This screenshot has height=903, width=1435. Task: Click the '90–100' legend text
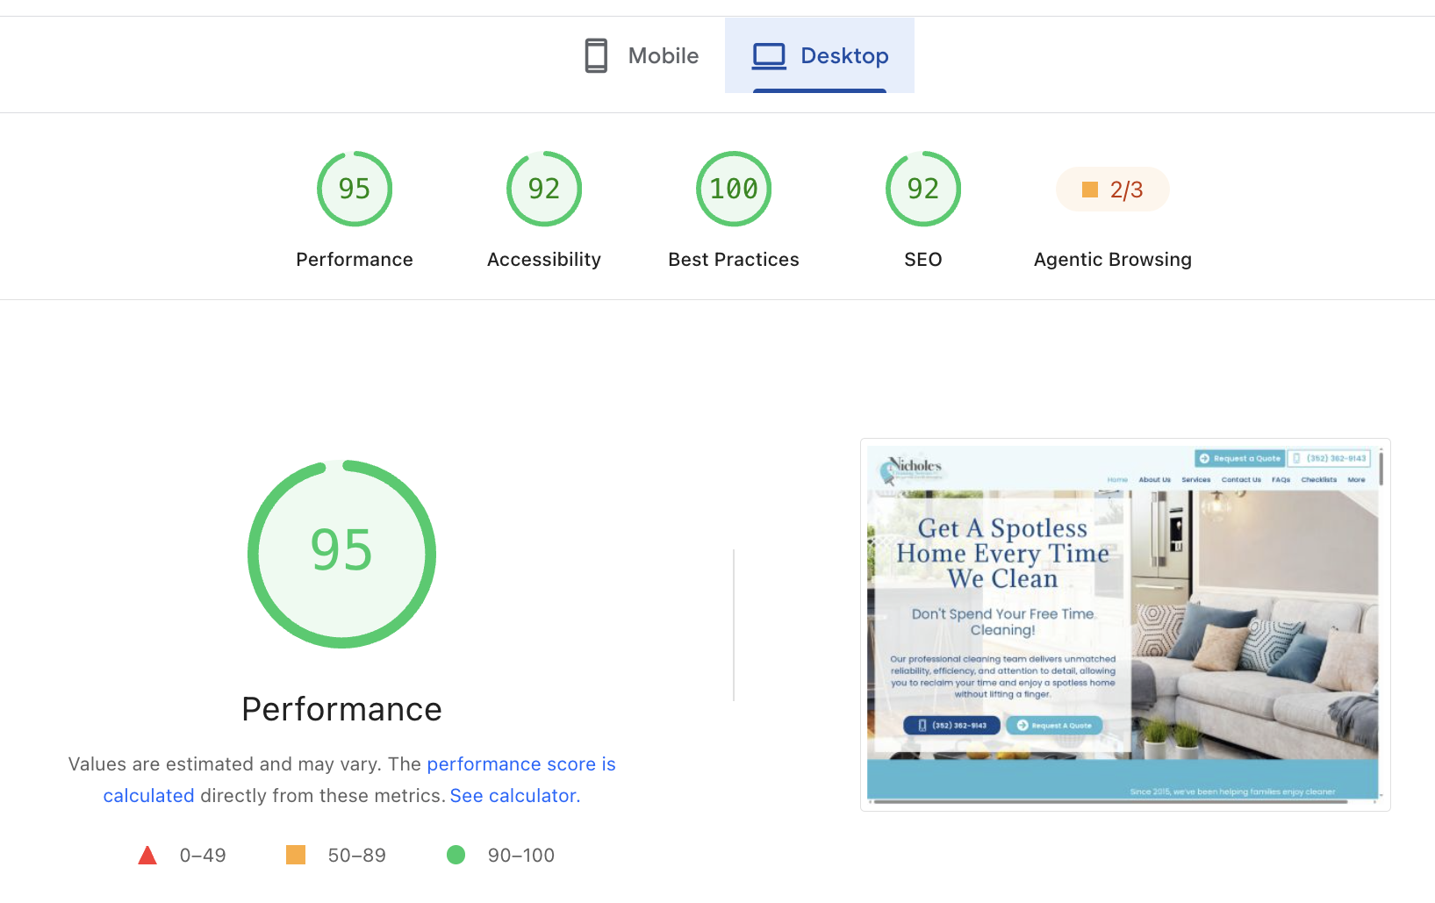point(521,856)
